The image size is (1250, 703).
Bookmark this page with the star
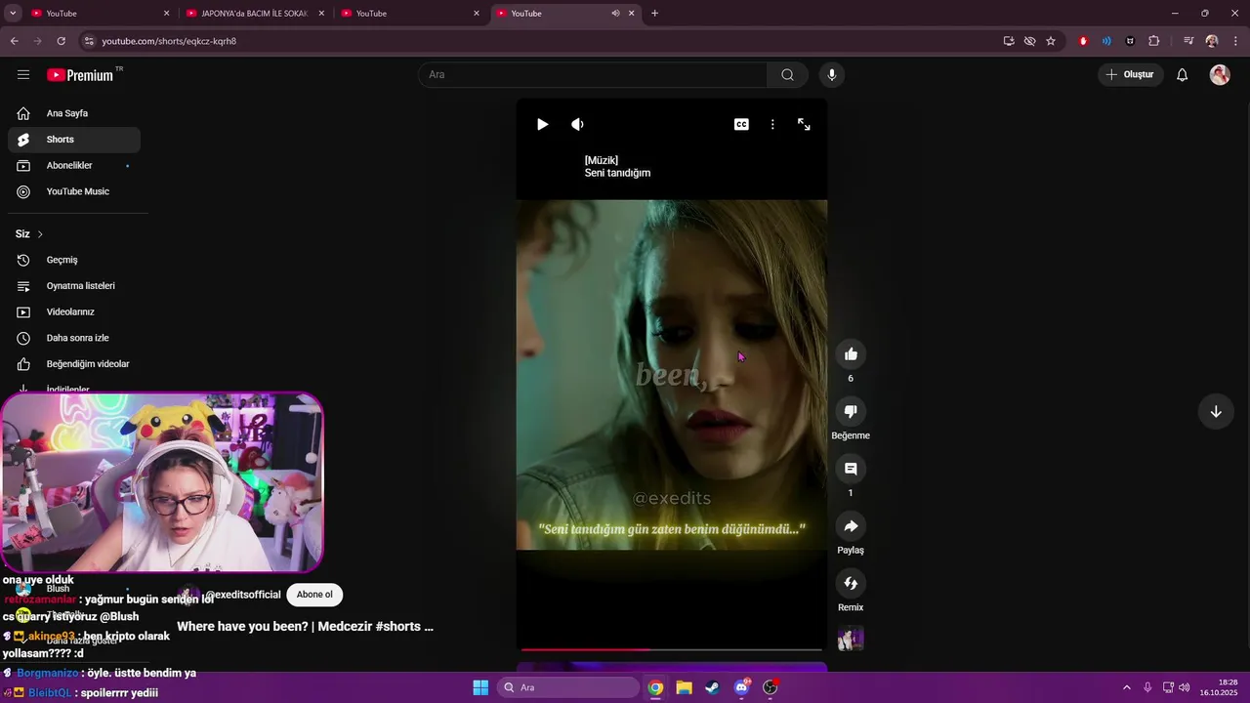pyautogui.click(x=1051, y=41)
